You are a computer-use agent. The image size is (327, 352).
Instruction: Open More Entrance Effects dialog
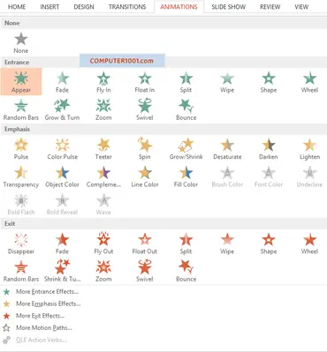[42, 292]
